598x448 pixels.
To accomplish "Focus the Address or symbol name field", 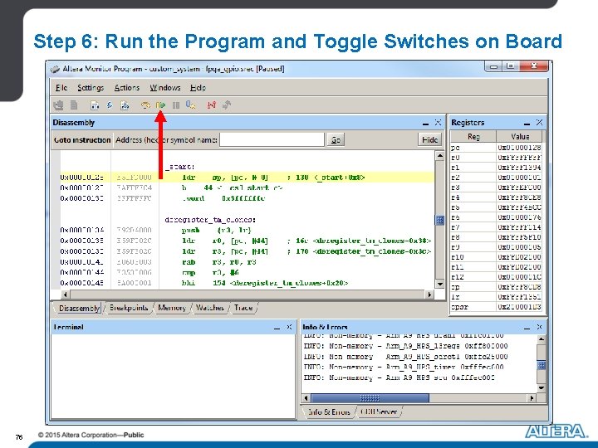I will point(272,140).
